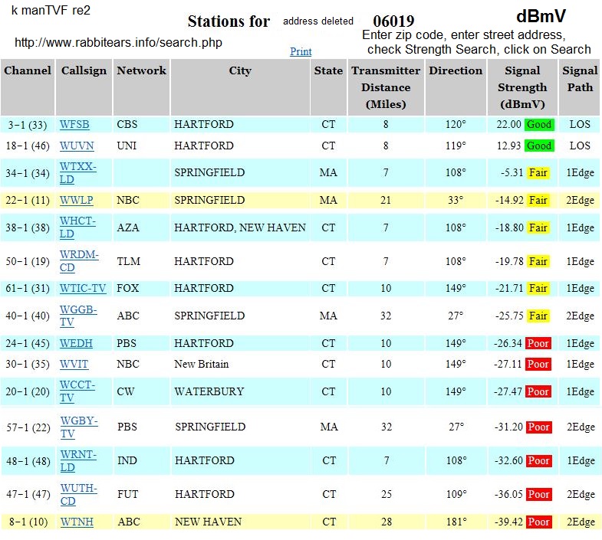Click the WEDH station link
This screenshot has height=540, width=602.
click(75, 344)
